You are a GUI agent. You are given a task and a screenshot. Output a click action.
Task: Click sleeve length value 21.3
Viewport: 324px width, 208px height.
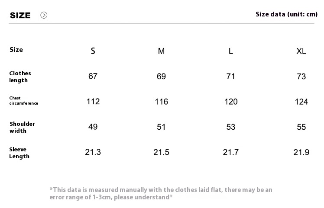coord(93,152)
